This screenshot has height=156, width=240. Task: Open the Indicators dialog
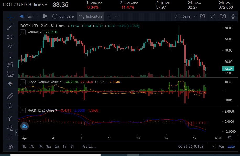point(91,16)
